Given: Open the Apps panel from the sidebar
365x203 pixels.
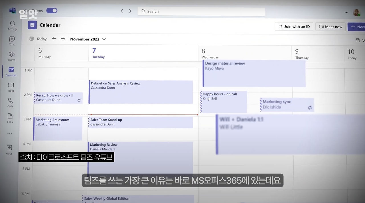Looking at the screenshot, I should pos(9,149).
